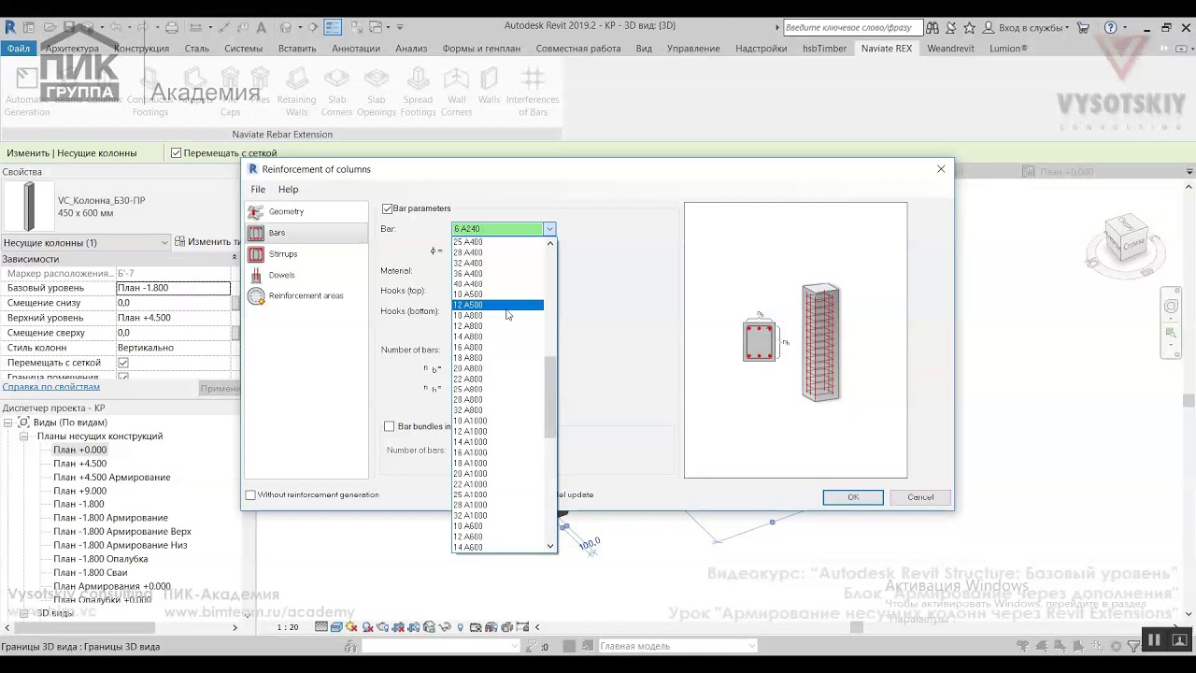Screen dimensions: 1196x673
Task: Click the 'Базовый уровень' value field
Action: 173,288
